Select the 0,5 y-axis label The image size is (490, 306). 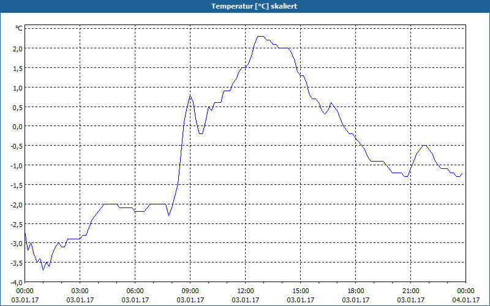point(18,106)
